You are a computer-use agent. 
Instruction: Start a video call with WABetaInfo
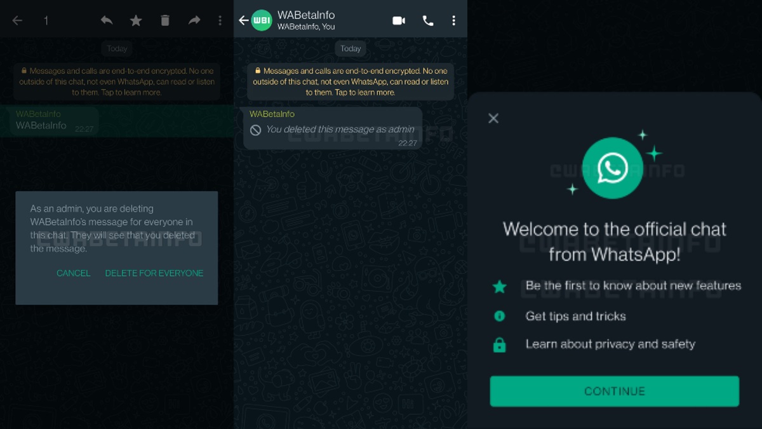[x=399, y=20]
